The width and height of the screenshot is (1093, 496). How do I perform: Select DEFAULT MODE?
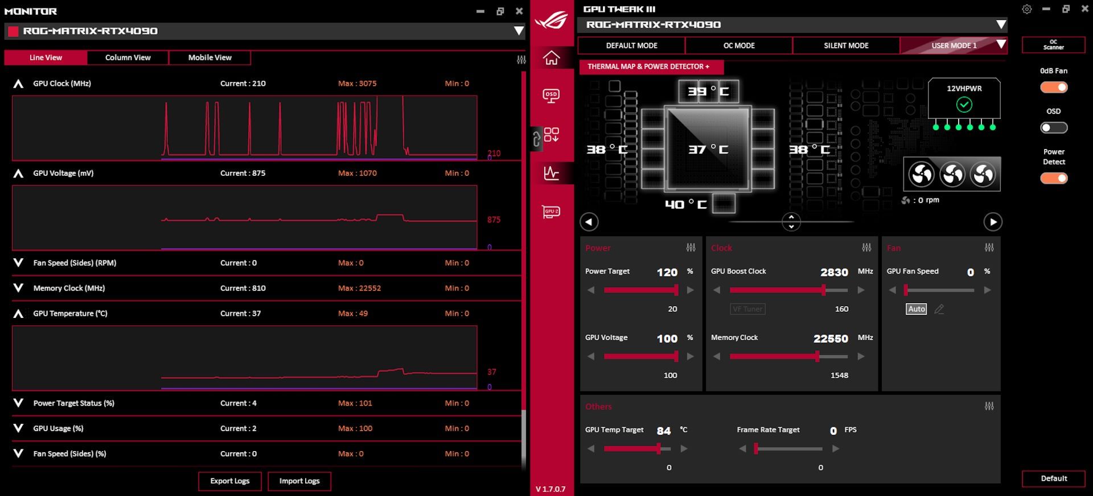click(631, 46)
